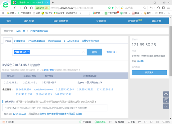This screenshot has height=124, width=172.
Task: Open the 手机收藏夹 bookmark
Action: coord(25,13)
